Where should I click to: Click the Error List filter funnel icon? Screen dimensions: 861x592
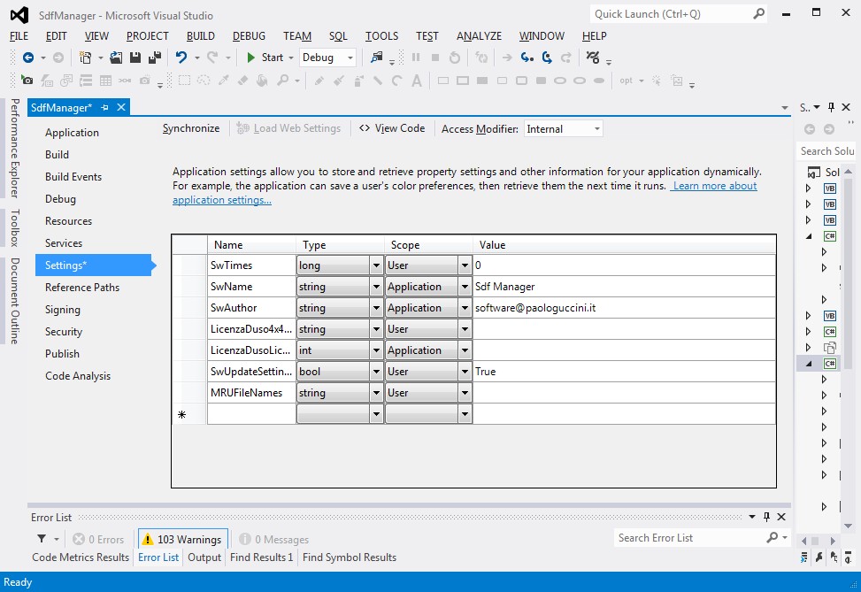pyautogui.click(x=42, y=538)
